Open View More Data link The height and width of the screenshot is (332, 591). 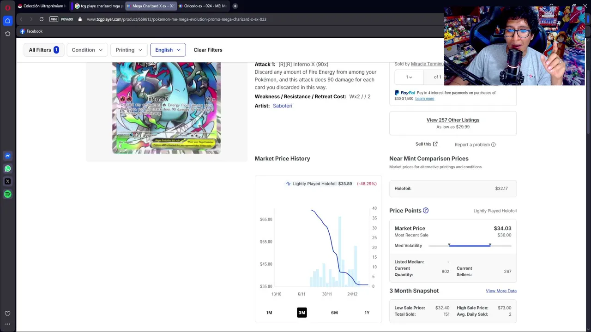coord(501,291)
